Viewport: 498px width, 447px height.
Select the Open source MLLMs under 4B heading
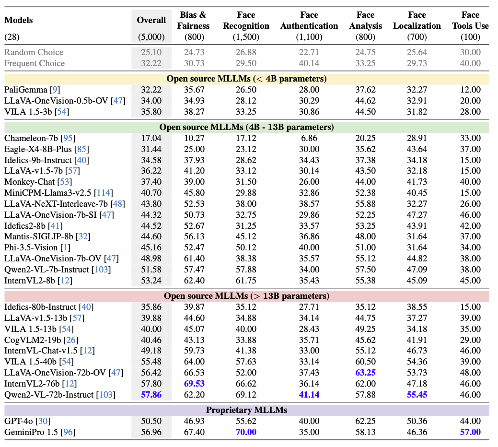(246, 78)
